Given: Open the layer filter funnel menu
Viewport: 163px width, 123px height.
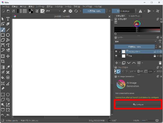Looking at the screenshot, I should pyautogui.click(x=160, y=41).
